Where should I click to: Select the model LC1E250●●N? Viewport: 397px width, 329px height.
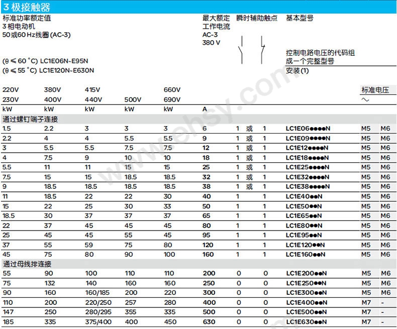pos(306,283)
